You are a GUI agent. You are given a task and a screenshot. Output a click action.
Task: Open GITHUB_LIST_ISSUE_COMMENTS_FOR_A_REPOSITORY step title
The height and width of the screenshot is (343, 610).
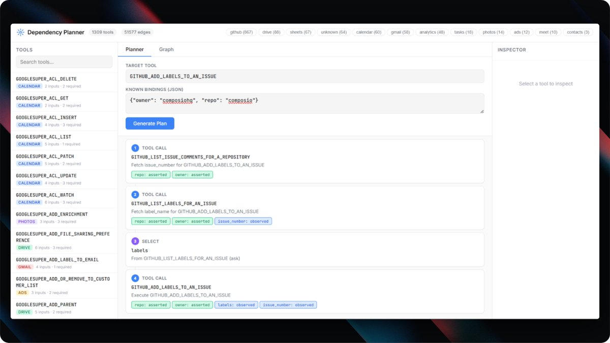pos(191,157)
